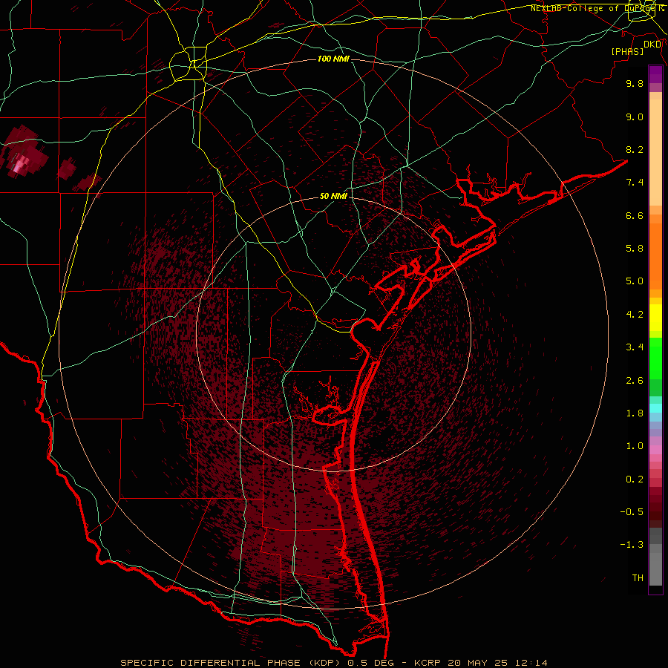This screenshot has width=668, height=668.
Task: Click the 50 NMI range ring label
Action: coord(333,197)
